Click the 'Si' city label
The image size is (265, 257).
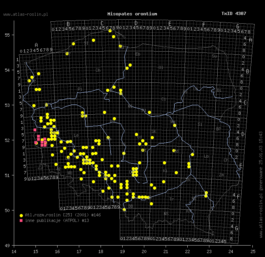pos(200,124)
